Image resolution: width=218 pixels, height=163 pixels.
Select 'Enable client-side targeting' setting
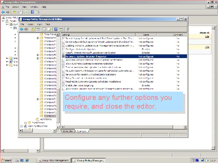pyautogui.click(x=79, y=85)
